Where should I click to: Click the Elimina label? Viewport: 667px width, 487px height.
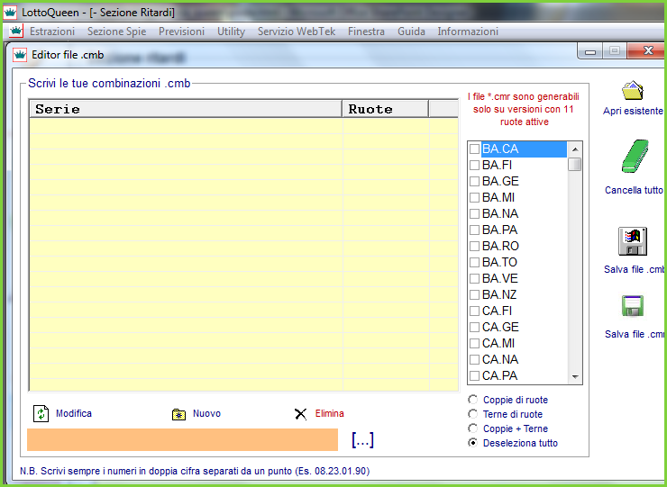[x=330, y=413]
